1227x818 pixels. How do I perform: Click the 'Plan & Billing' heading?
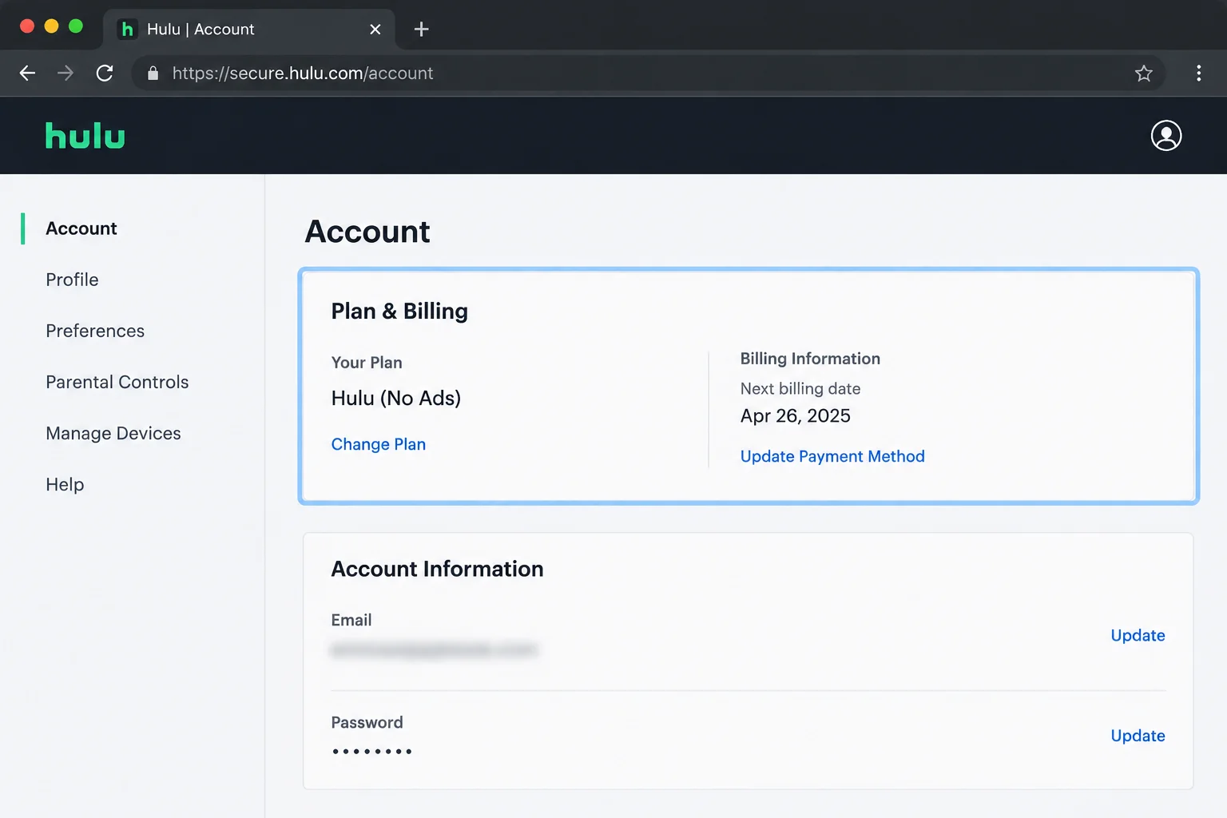click(399, 311)
